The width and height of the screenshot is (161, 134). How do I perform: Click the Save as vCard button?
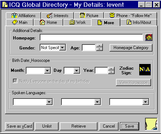pos(19,126)
